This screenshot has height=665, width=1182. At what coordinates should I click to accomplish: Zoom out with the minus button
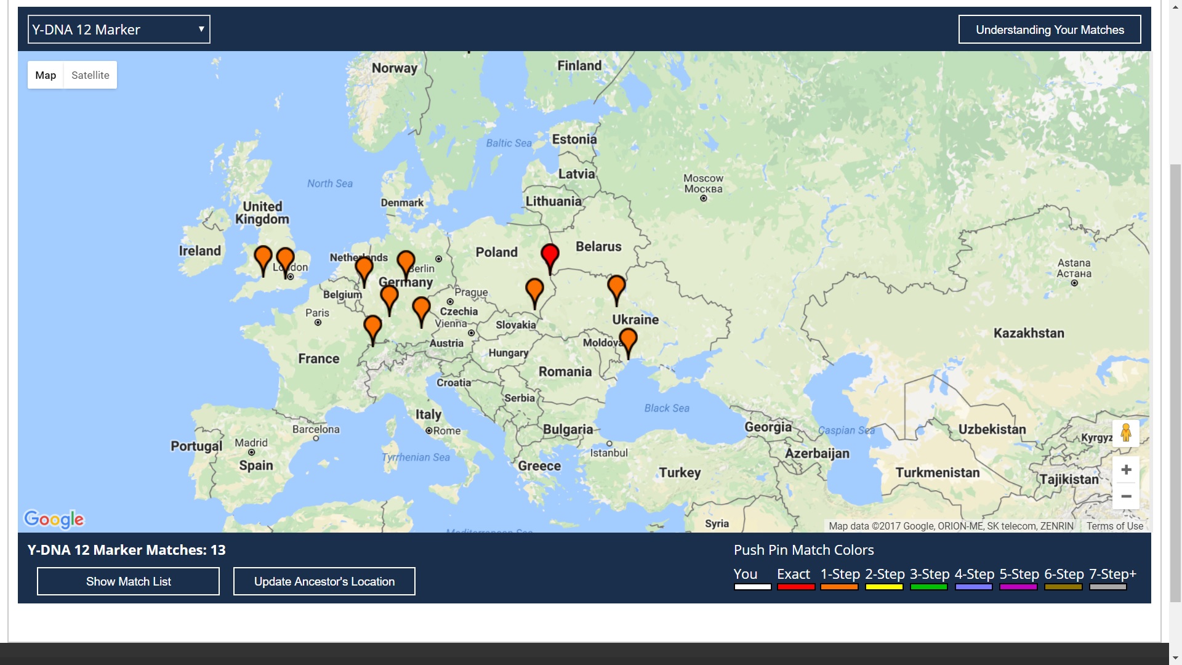(1126, 496)
